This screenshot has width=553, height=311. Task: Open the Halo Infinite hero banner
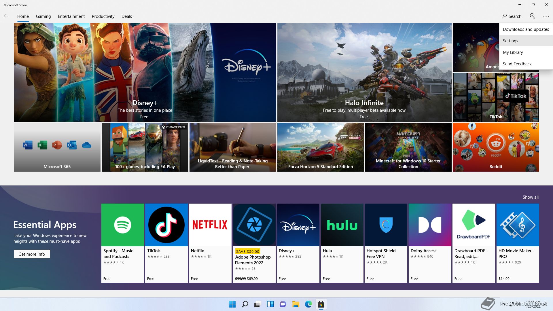point(364,72)
